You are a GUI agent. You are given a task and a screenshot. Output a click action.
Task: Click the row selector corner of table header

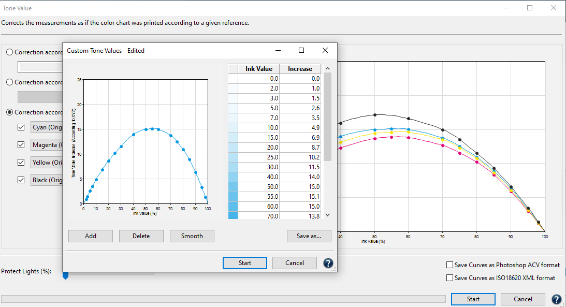233,68
